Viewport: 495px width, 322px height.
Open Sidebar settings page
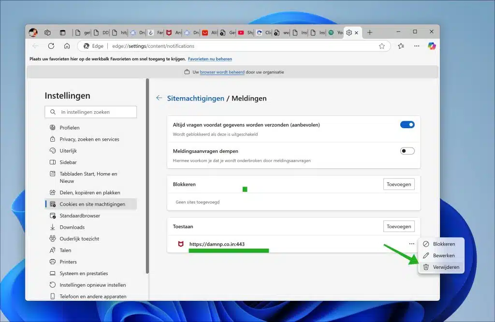(91, 162)
